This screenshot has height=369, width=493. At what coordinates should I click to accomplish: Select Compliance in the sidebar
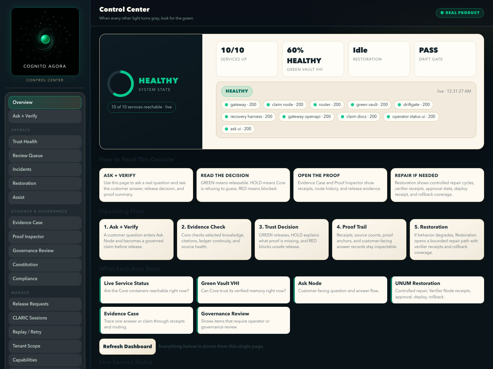(x=45, y=279)
